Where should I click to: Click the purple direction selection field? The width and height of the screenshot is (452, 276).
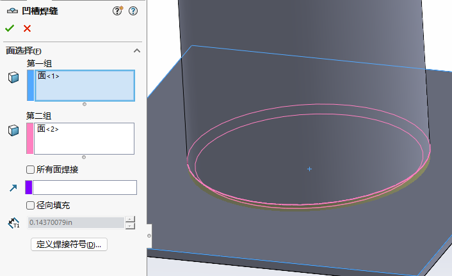click(85, 187)
